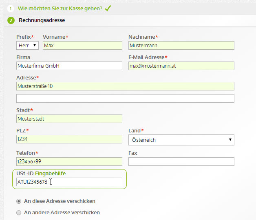Focus the Nachname field with Mustermann
The width and height of the screenshot is (256, 220).
coord(181,45)
